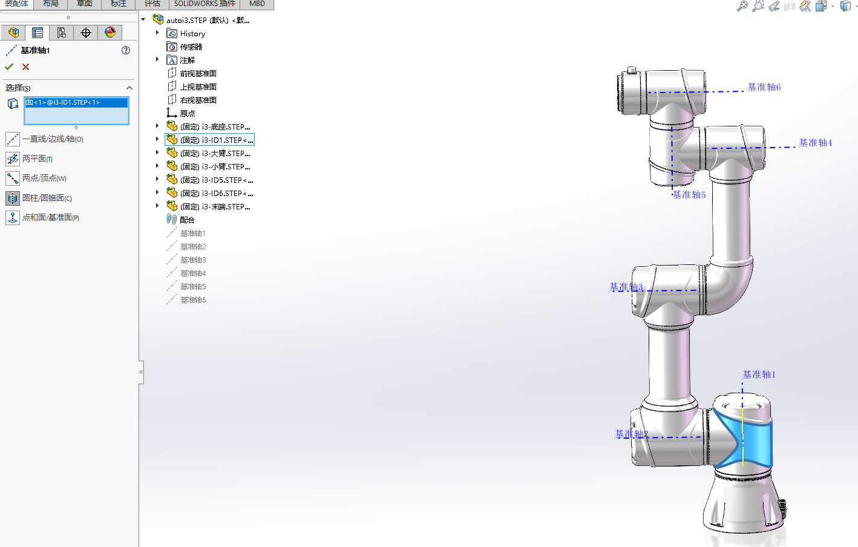Select the 配合 mates folder
Screen dimensions: 858x547
pyautogui.click(x=181, y=220)
